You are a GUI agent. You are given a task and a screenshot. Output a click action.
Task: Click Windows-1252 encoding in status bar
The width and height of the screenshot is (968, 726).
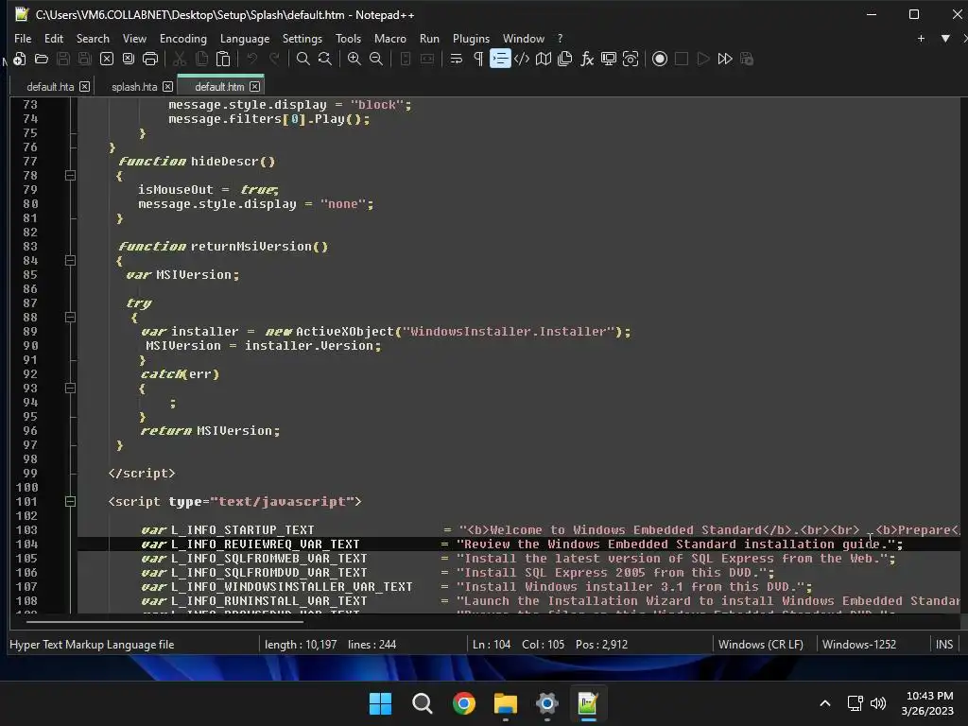tap(859, 644)
